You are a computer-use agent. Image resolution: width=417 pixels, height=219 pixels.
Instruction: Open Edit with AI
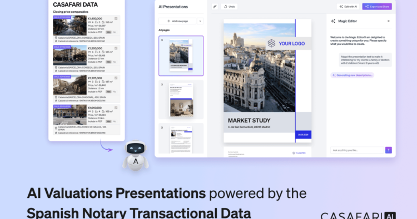coord(348,7)
